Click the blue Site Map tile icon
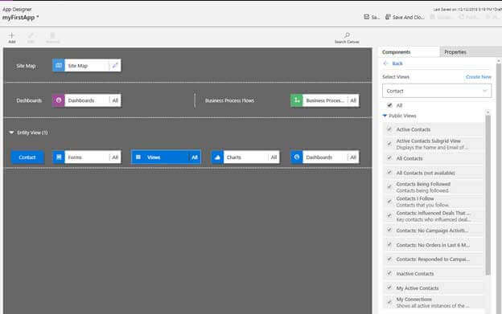Image resolution: width=502 pixels, height=314 pixels. 59,66
